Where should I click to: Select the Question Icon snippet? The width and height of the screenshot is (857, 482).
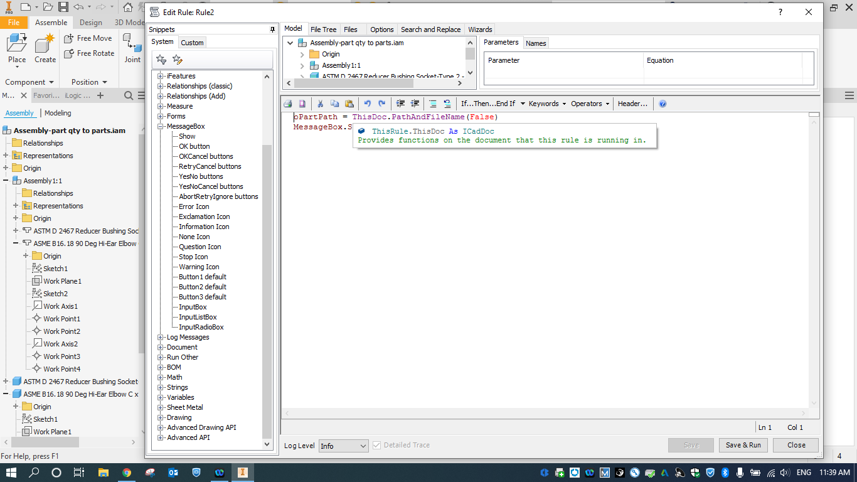coord(200,247)
